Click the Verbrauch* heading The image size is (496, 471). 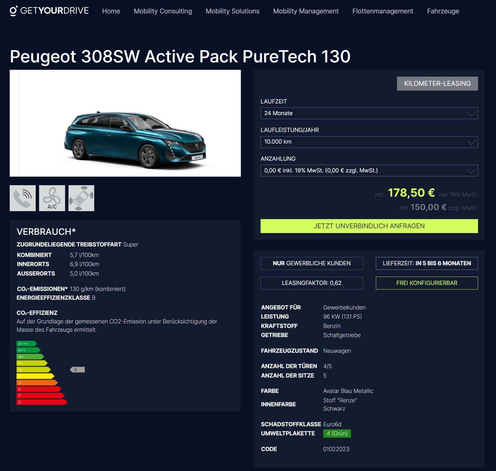coord(46,232)
